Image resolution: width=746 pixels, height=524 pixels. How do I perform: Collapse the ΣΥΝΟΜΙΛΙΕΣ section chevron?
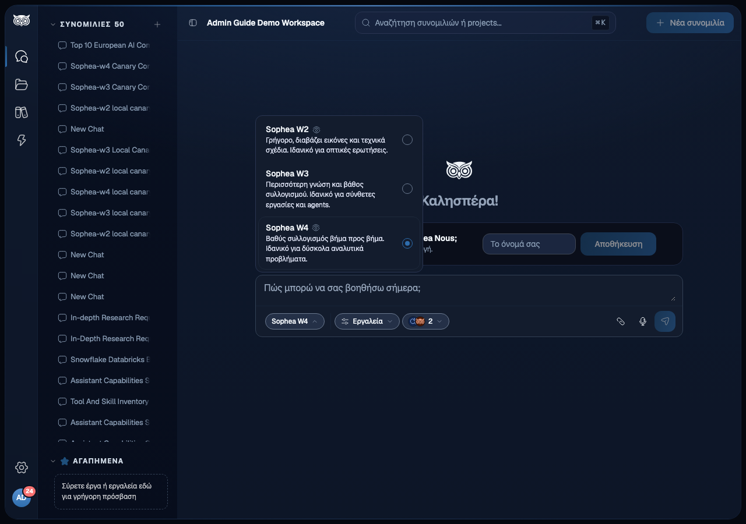[53, 24]
